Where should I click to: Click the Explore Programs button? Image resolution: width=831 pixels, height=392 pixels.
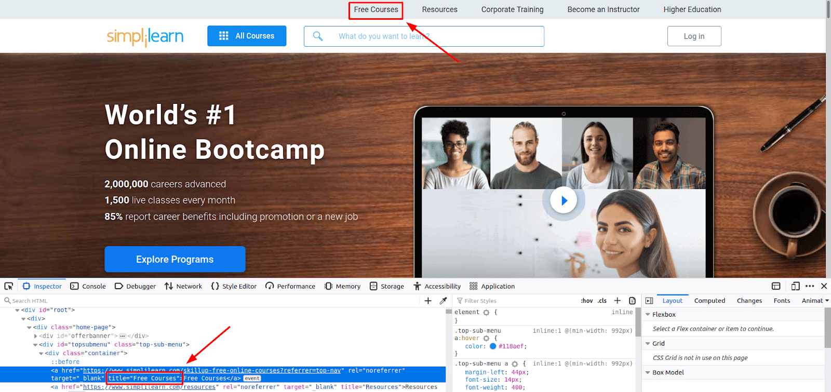[175, 259]
